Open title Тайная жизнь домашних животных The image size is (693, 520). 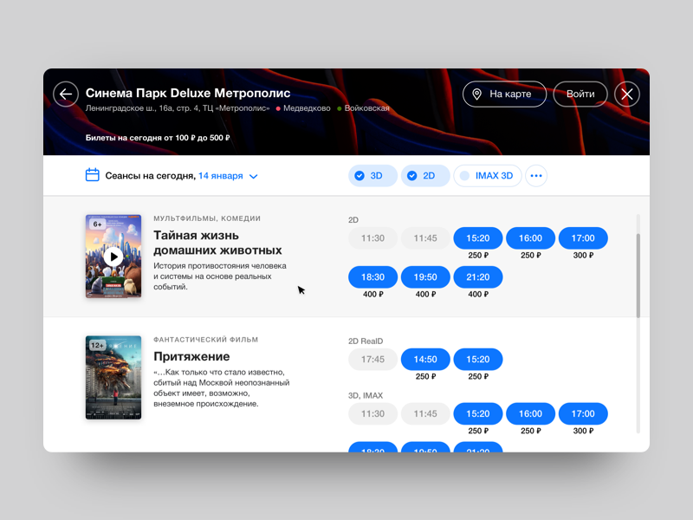pos(217,243)
